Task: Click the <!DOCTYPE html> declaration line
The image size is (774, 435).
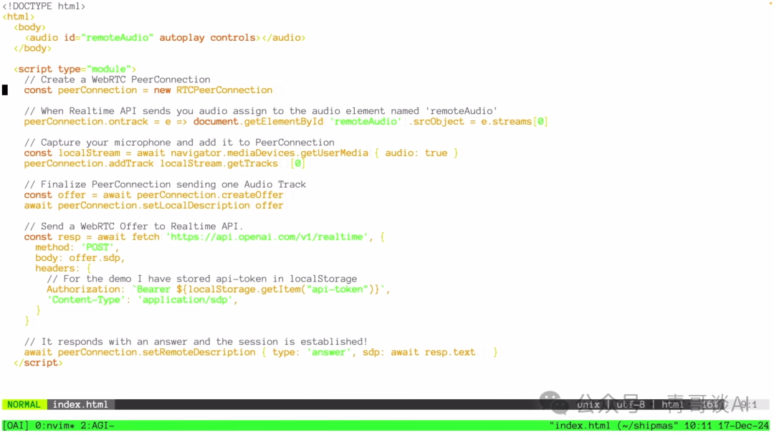Action: pyautogui.click(x=44, y=6)
